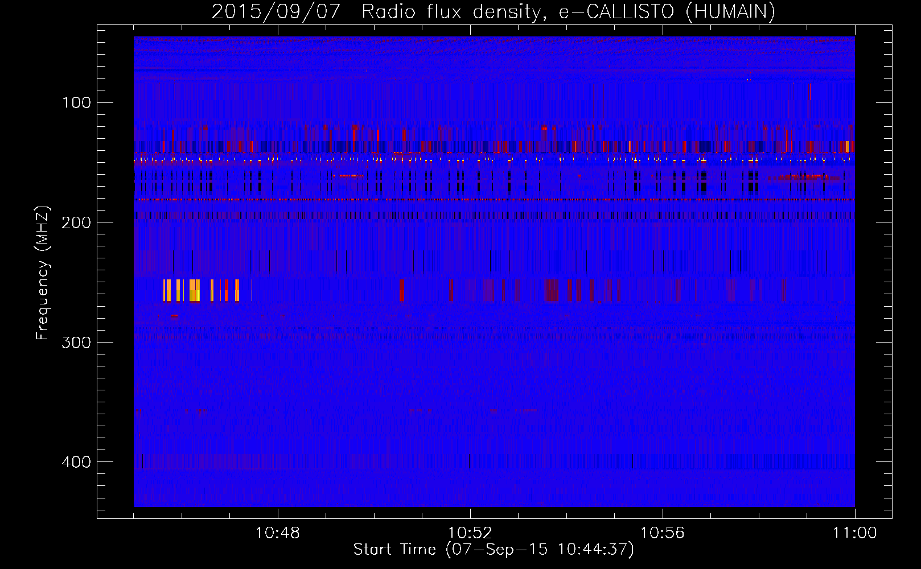Click the 10:52 time tick label
Screen dimensions: 921x569
click(470, 533)
